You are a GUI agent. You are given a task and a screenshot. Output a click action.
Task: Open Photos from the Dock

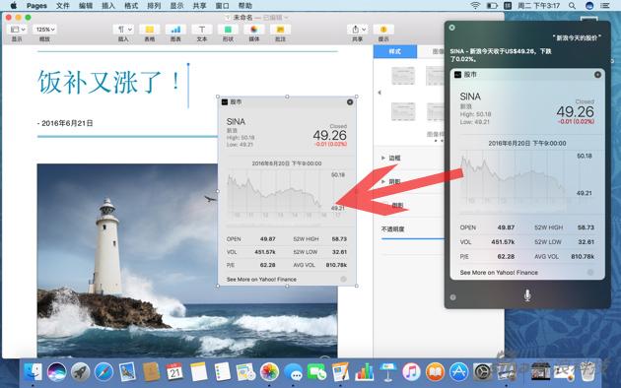(x=269, y=372)
